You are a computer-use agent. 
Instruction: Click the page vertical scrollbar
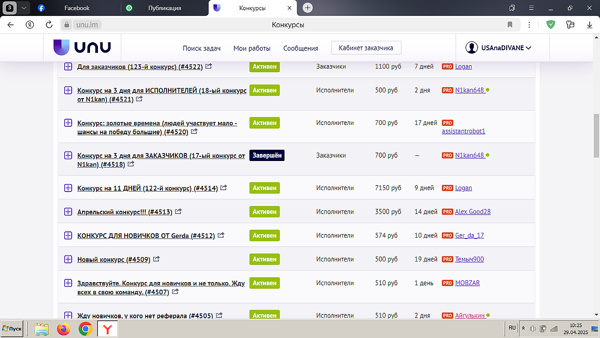coord(596,136)
